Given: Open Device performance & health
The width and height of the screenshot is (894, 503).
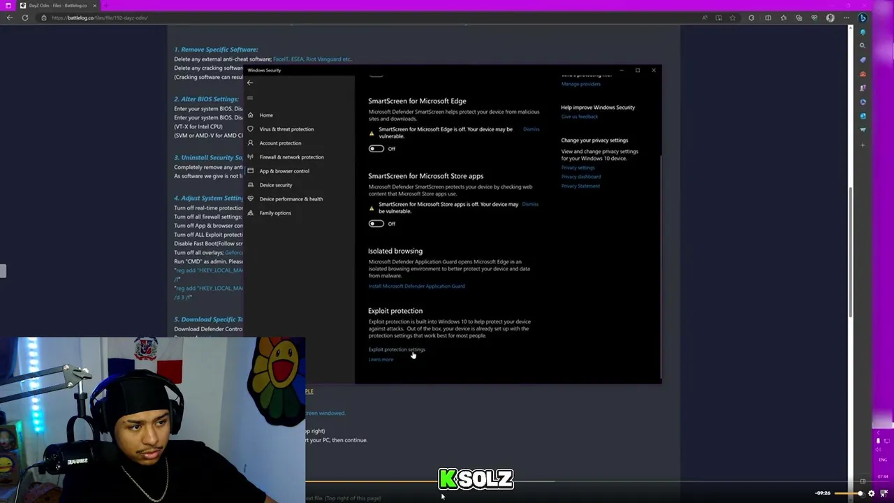Looking at the screenshot, I should tap(291, 199).
